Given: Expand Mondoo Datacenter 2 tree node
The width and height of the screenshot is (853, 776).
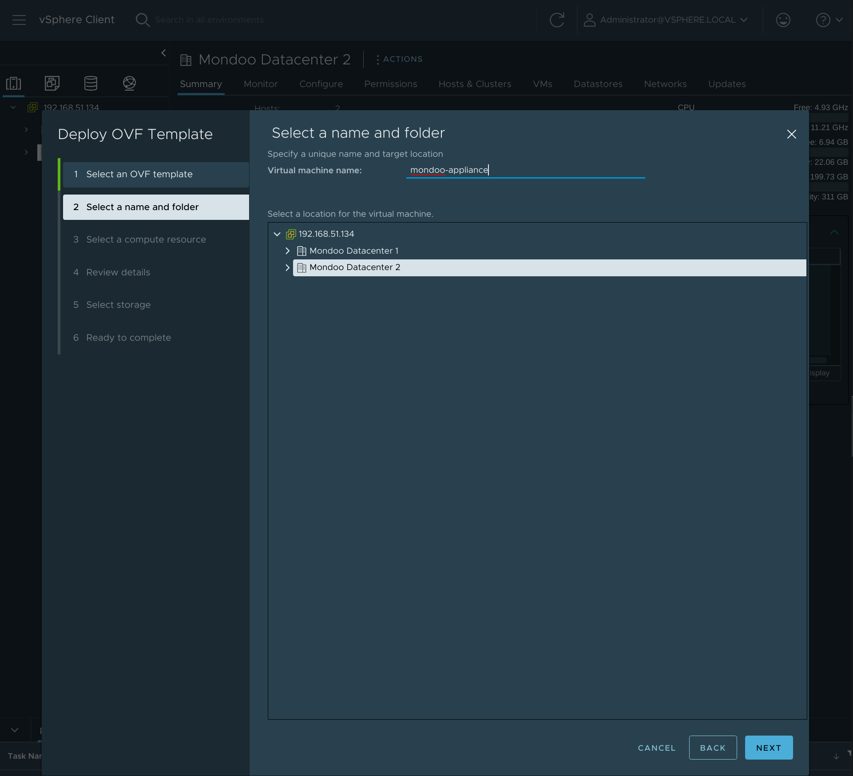Looking at the screenshot, I should (287, 267).
